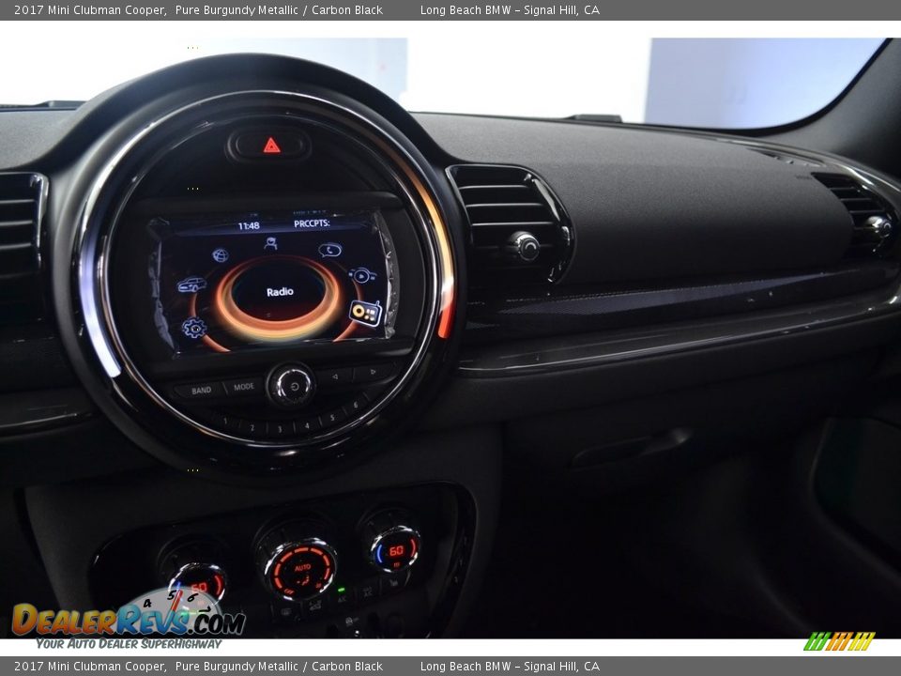Enable AUTO climate mode

click(302, 567)
